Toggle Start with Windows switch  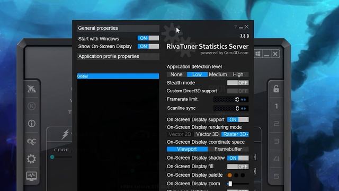point(148,38)
